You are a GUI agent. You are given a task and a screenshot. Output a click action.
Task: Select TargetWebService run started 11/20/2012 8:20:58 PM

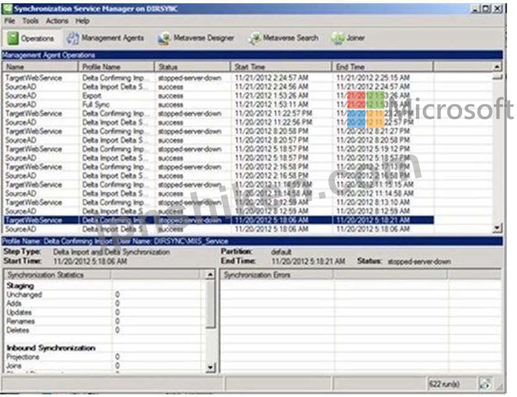218,132
